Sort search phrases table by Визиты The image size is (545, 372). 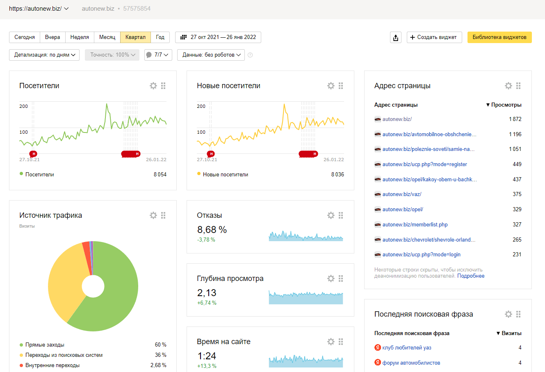tap(509, 333)
